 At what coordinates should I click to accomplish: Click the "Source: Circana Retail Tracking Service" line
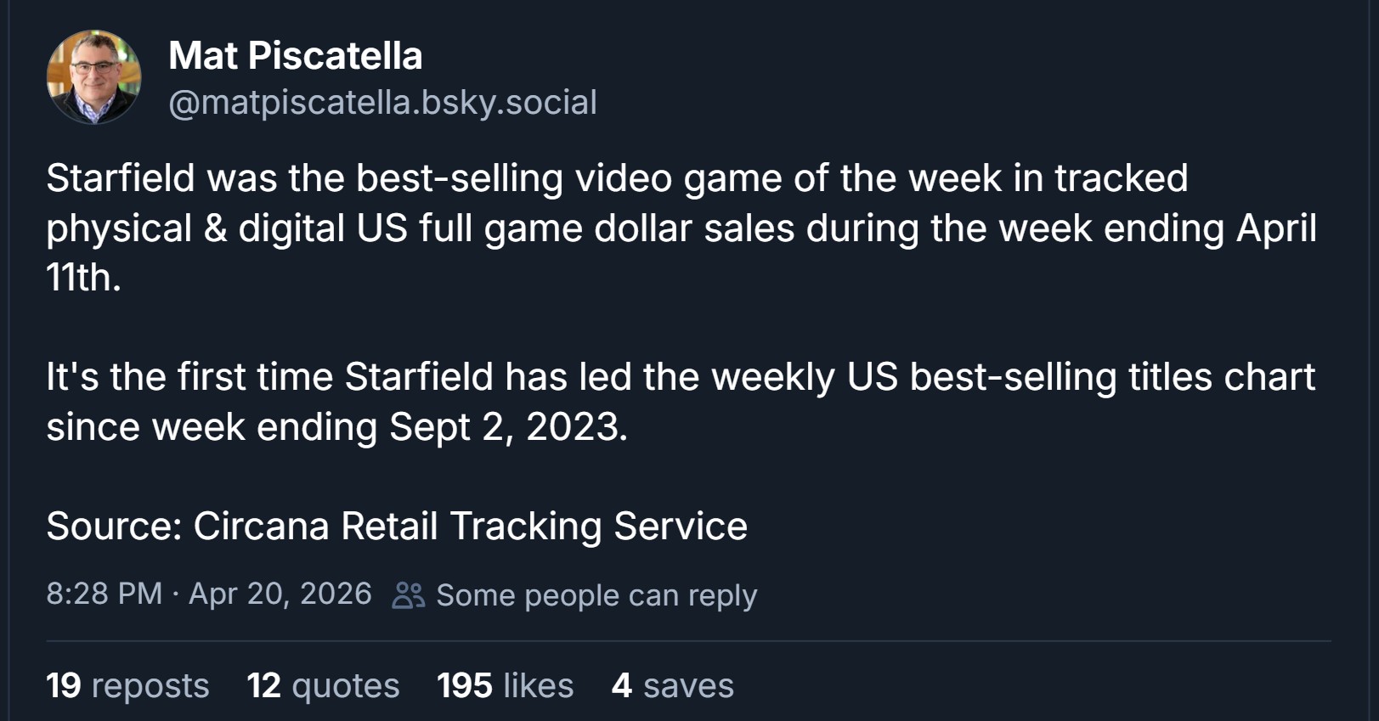pos(397,526)
